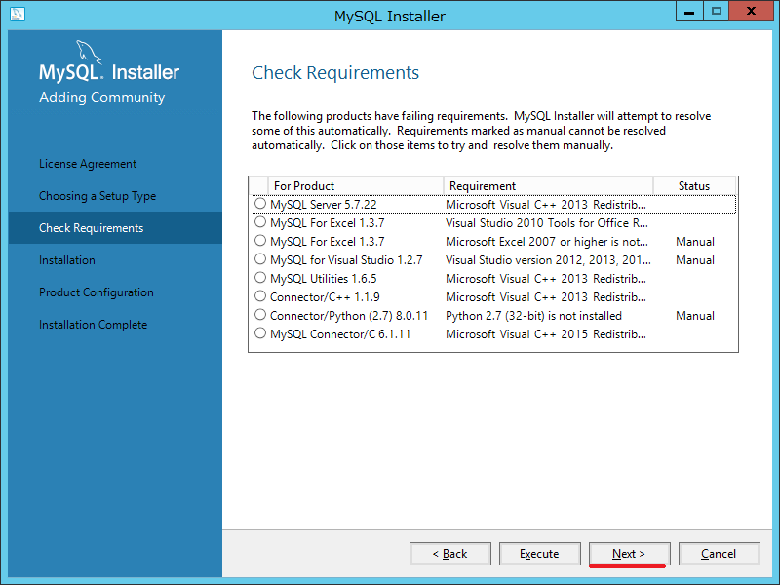The image size is (780, 585).
Task: Click the Status column header
Action: pos(694,186)
